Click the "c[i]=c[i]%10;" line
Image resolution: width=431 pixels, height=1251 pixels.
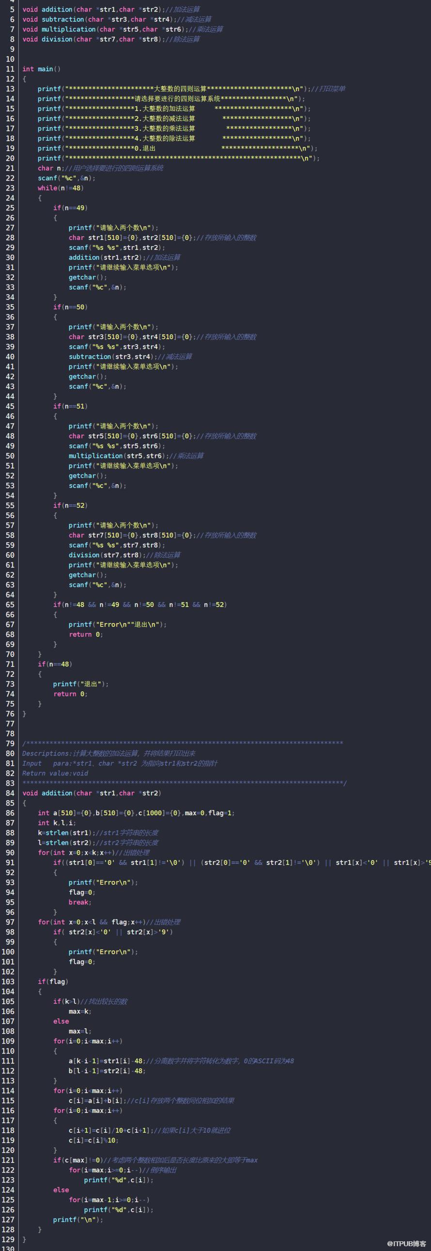pyautogui.click(x=93, y=1140)
